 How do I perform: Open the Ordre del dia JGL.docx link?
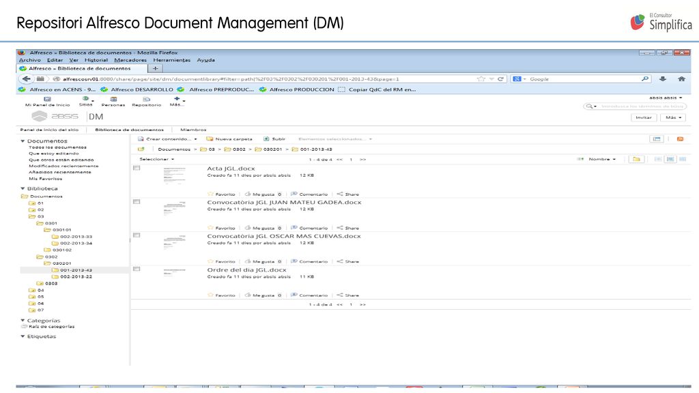tap(246, 270)
